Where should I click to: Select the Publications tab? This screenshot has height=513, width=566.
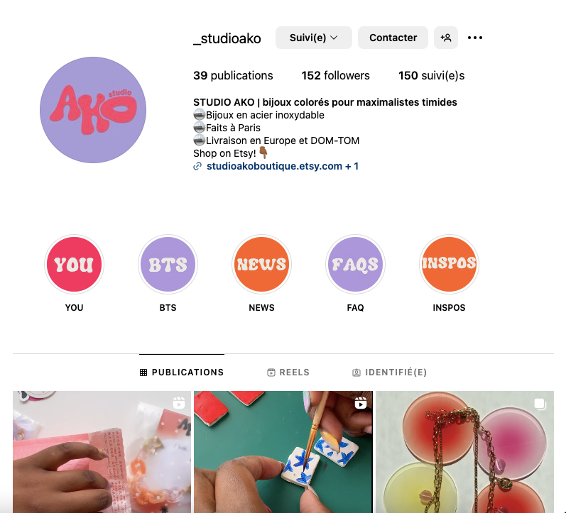tap(182, 373)
